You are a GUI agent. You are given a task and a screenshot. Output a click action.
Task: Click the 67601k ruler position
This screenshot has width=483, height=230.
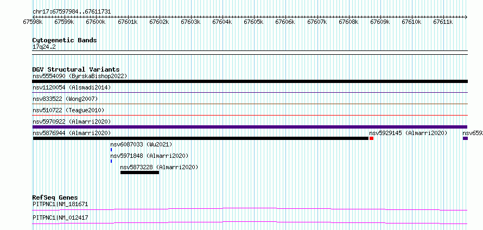(x=128, y=22)
